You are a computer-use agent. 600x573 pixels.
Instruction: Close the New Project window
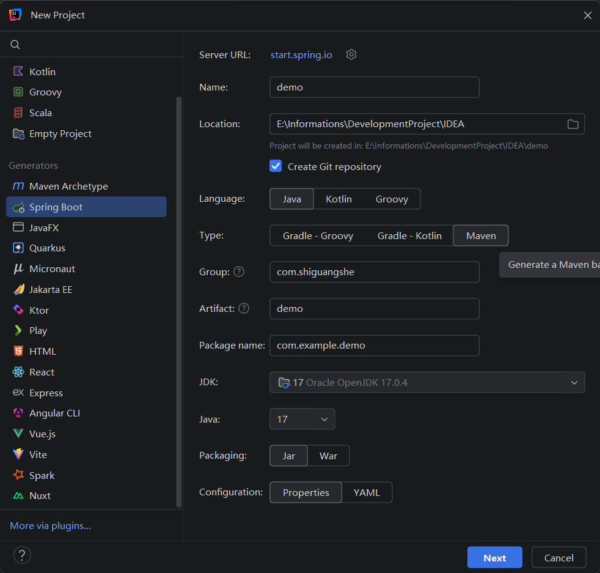point(587,15)
